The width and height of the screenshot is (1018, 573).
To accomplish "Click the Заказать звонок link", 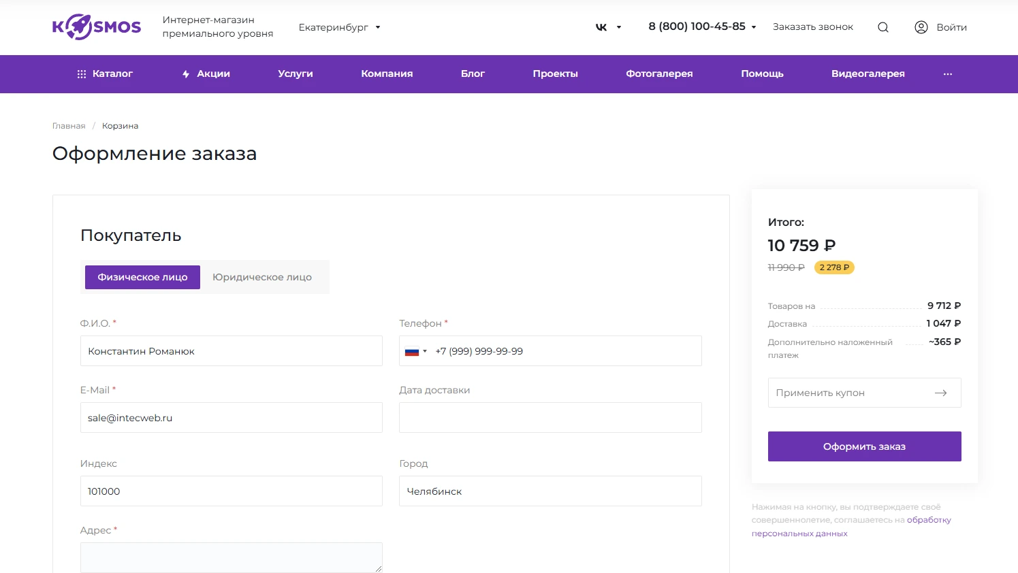I will [812, 27].
